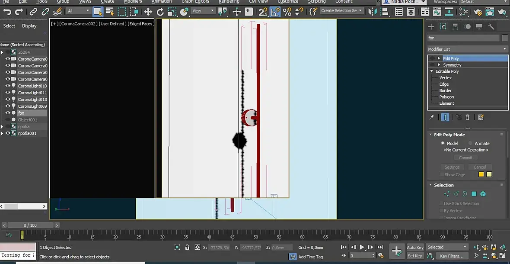
Task: Toggle visibility of проба001
Action: 8,133
